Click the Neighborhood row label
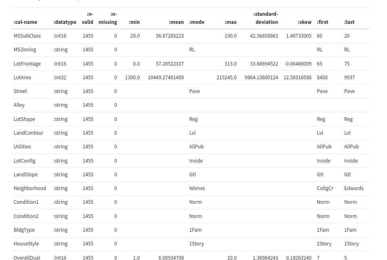The image size is (387, 260). (x=30, y=188)
